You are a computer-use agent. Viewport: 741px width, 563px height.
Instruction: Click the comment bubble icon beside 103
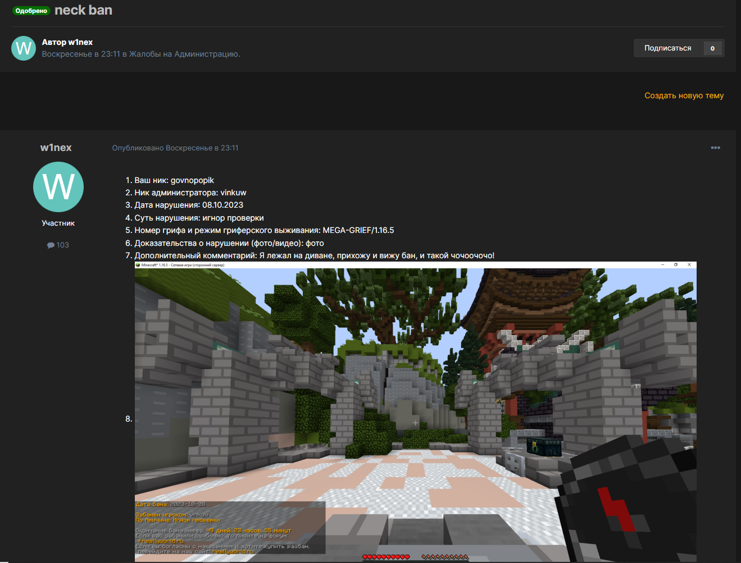tap(51, 245)
